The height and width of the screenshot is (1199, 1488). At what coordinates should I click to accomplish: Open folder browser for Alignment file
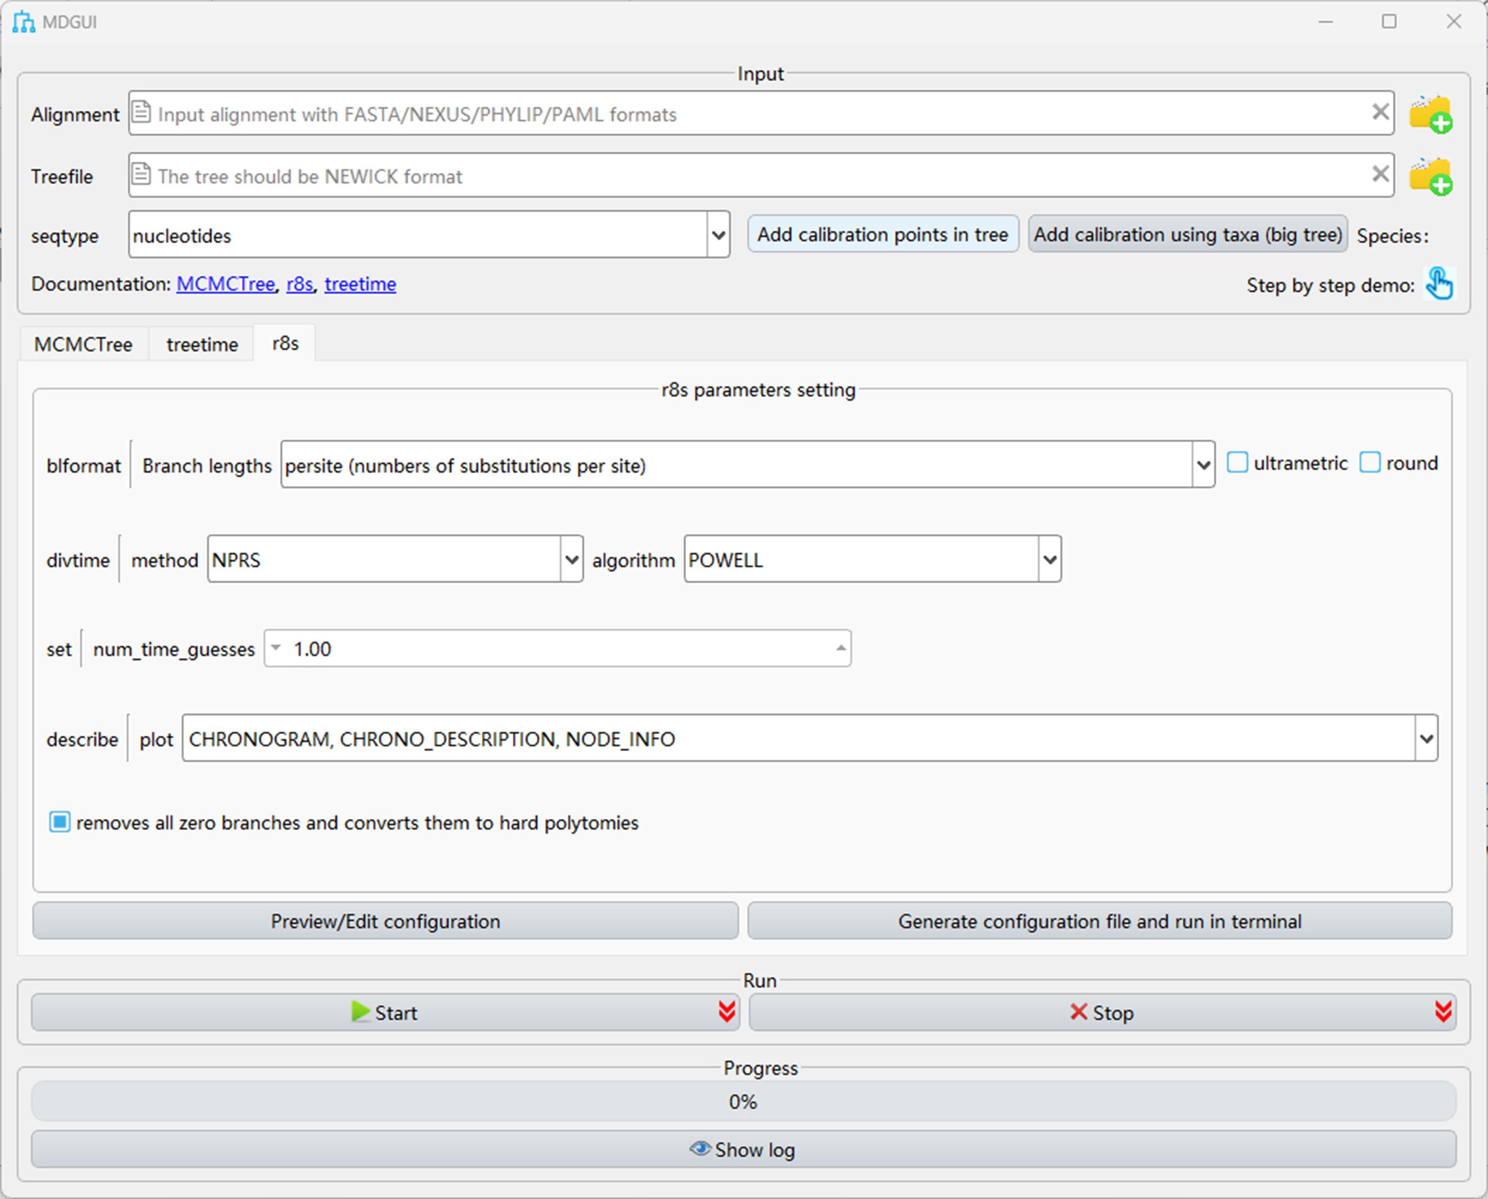[x=1431, y=114]
